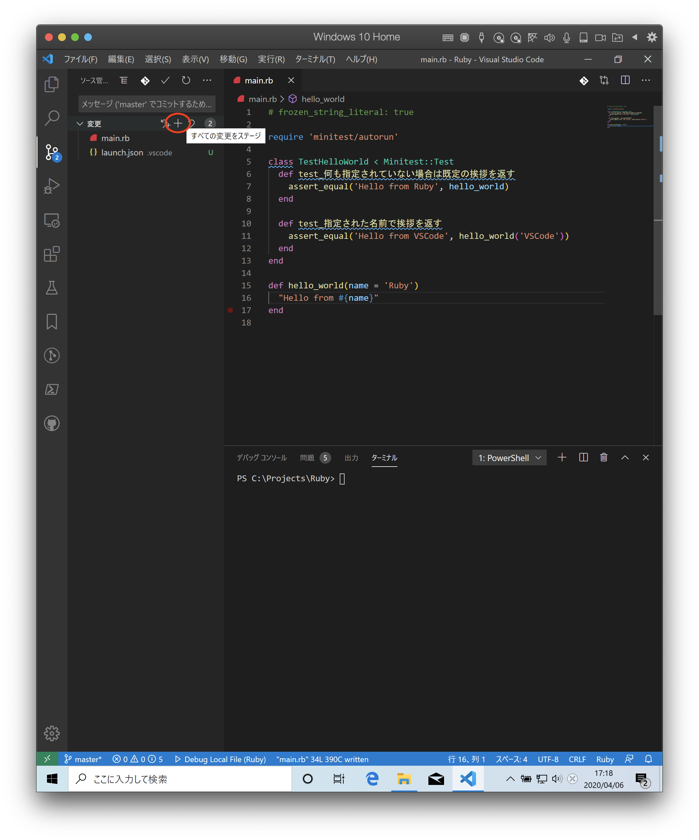The image size is (699, 840).
Task: Toggle notifications via the bell in the status bar
Action: pyautogui.click(x=648, y=759)
